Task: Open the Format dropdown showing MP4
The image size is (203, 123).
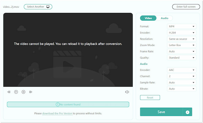Action: 182,26
